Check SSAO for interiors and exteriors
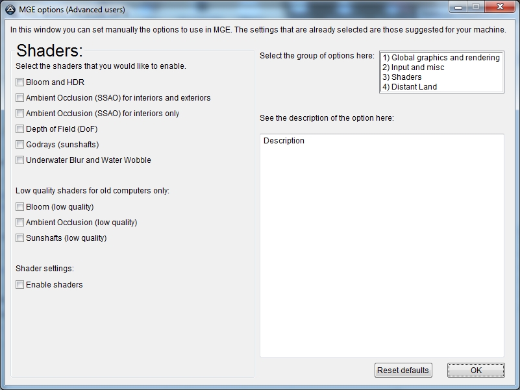Viewport: 520px width, 390px height. [x=20, y=98]
